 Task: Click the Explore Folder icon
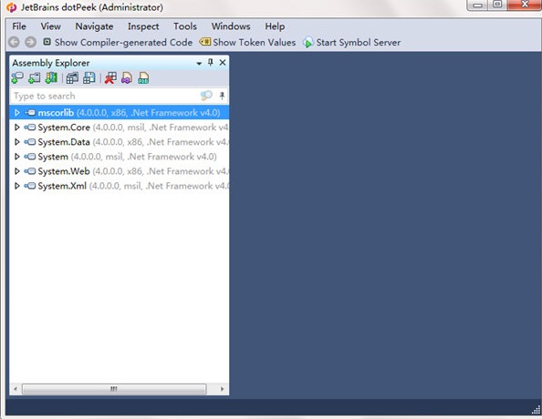tap(34, 78)
